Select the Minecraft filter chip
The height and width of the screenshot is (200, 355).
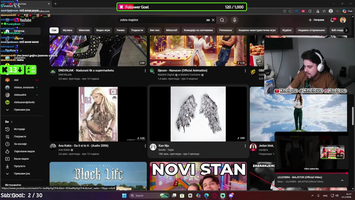(x=172, y=30)
